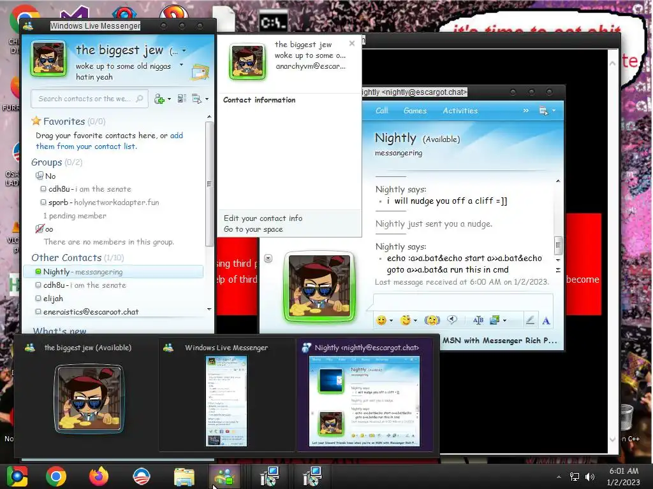Click the change contact list layout icon

pos(182,99)
